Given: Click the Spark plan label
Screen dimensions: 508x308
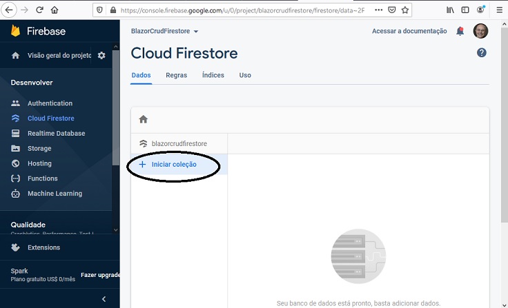Looking at the screenshot, I should (19, 271).
